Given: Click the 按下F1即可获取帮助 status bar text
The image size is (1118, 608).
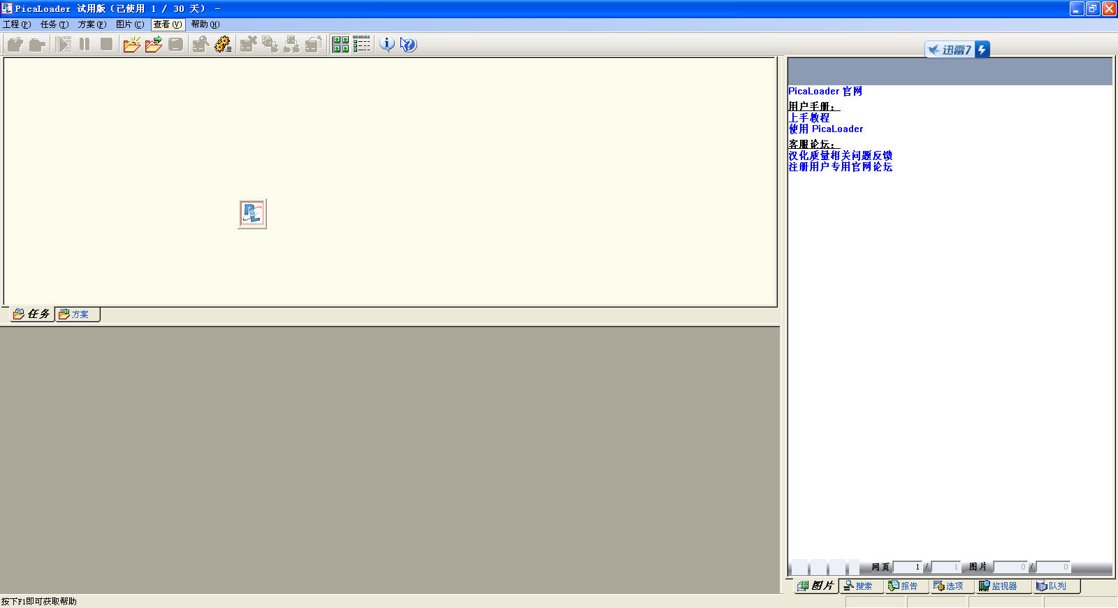Looking at the screenshot, I should 39,602.
